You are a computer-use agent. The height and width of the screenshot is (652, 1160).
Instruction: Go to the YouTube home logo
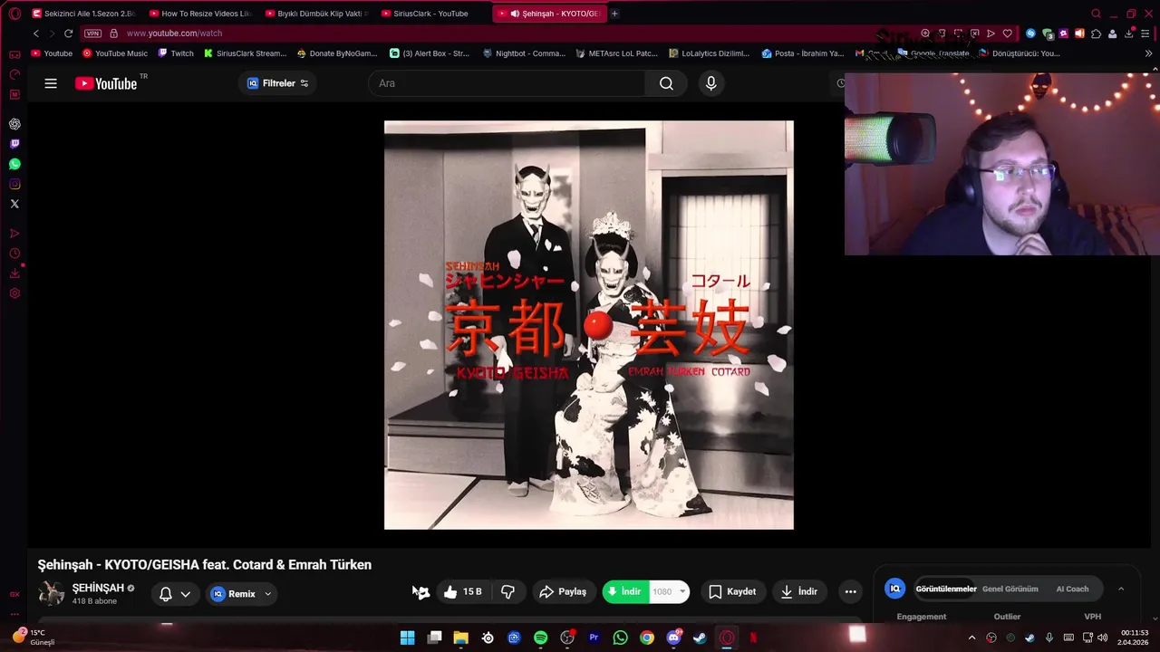[106, 83]
